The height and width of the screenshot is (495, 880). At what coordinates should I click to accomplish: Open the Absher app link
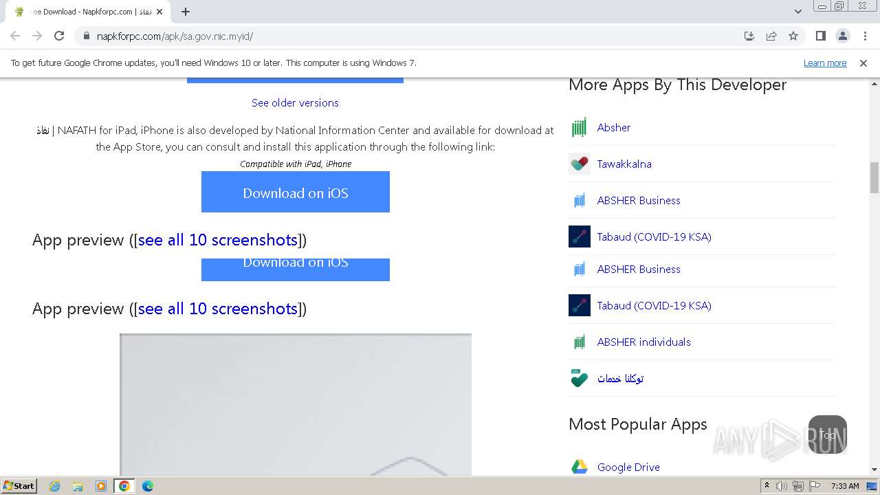614,128
